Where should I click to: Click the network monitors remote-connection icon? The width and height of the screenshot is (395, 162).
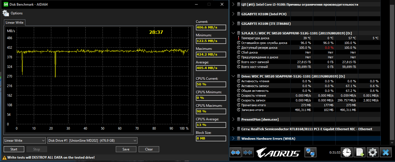(x=310, y=152)
